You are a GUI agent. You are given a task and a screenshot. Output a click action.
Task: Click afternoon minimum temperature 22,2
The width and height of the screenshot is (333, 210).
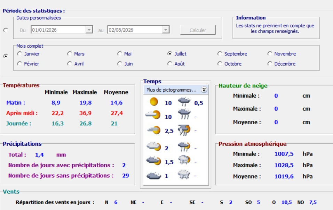[x=57, y=113]
